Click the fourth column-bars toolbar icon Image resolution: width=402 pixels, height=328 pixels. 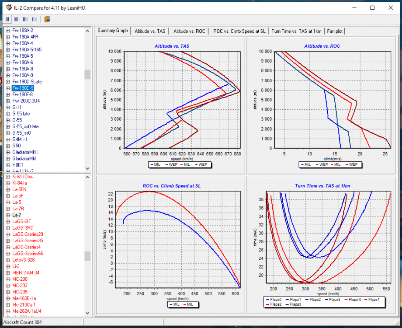tap(35, 19)
